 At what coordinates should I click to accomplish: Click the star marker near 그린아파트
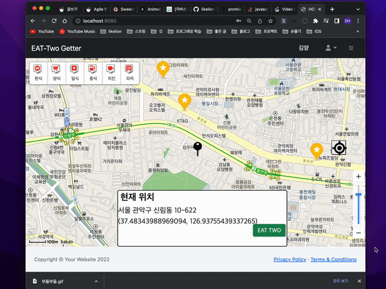click(163, 69)
